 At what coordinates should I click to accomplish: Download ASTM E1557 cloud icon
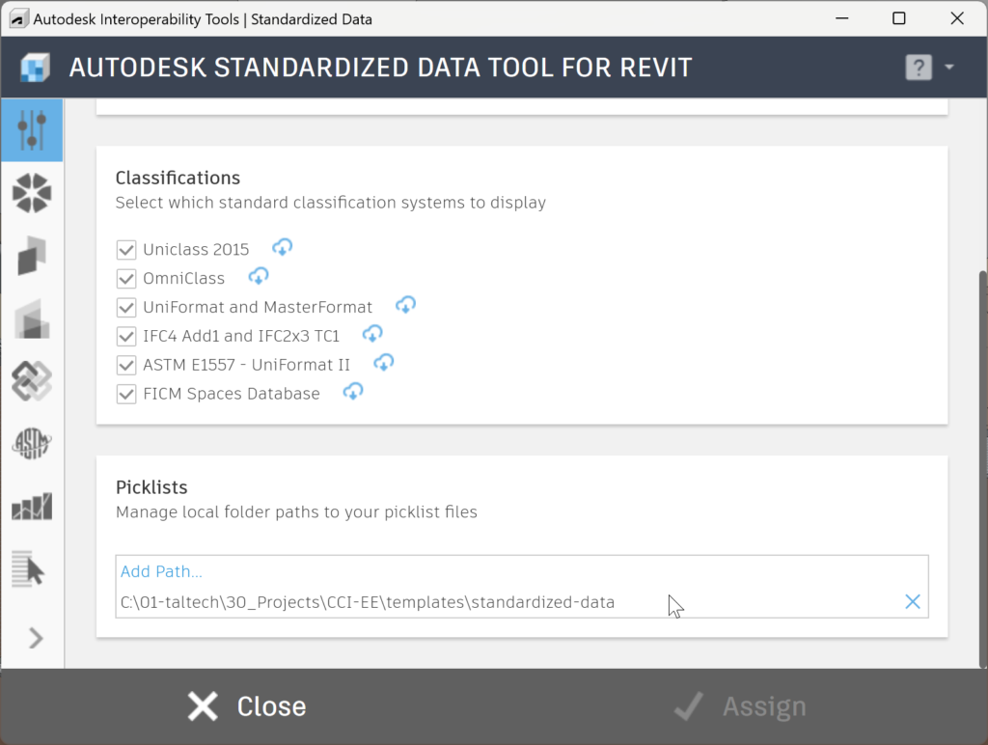[384, 363]
